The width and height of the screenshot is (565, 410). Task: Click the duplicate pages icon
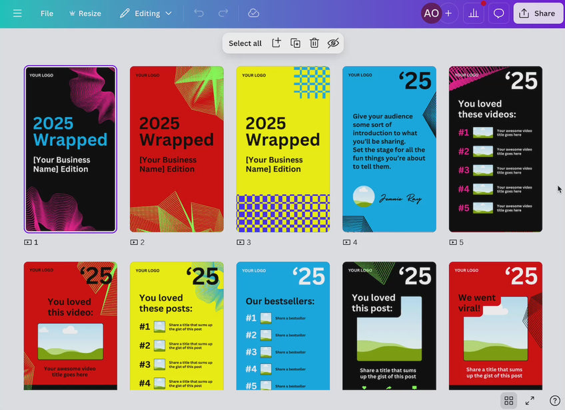[x=295, y=43]
